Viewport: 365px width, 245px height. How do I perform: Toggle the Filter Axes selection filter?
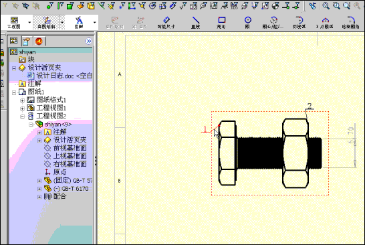point(101,5)
